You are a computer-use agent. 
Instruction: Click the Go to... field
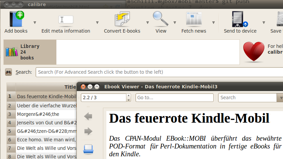pyautogui.click(x=175, y=98)
